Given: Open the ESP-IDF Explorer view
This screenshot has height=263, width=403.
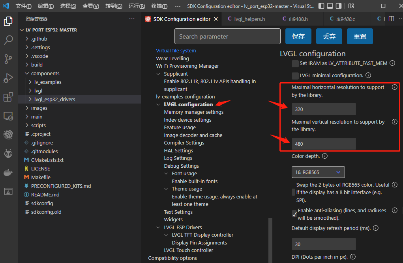Looking at the screenshot, I should click(8, 135).
